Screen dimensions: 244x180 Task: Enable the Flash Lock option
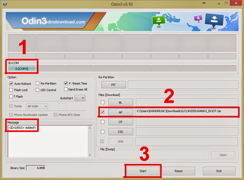(11, 90)
